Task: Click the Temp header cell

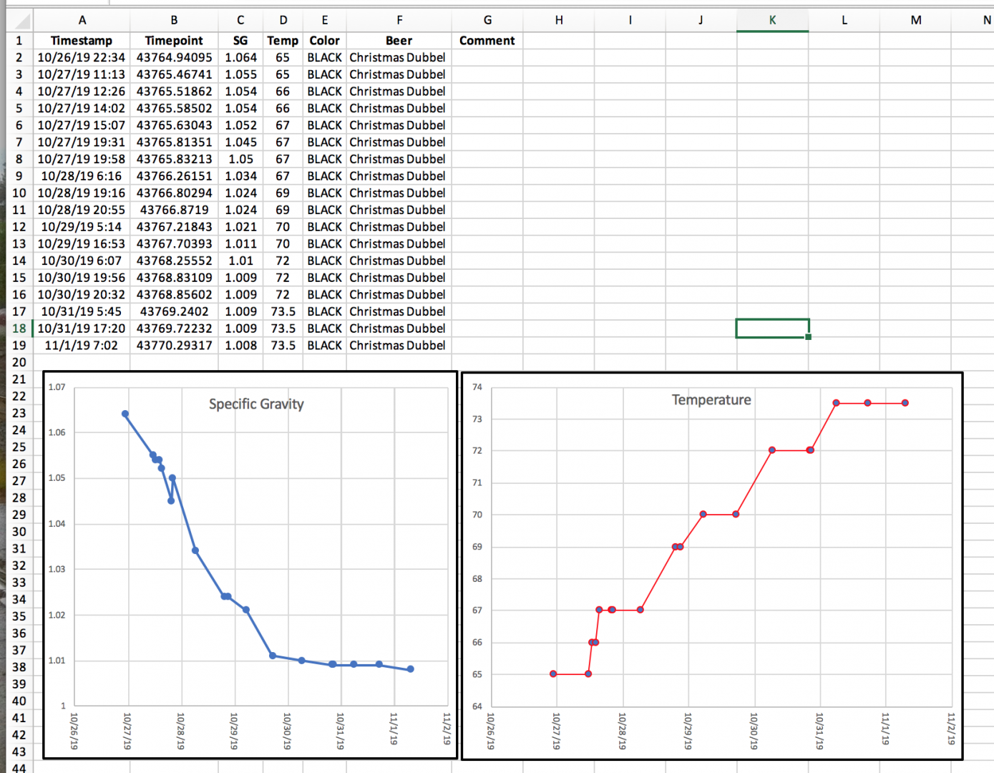Action: (x=283, y=41)
